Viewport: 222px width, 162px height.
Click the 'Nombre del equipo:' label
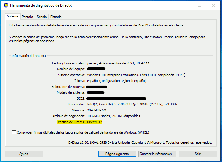coord(71,69)
